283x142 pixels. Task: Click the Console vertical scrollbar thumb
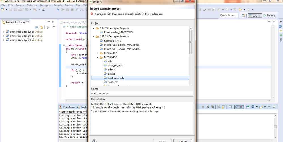coord(275,127)
